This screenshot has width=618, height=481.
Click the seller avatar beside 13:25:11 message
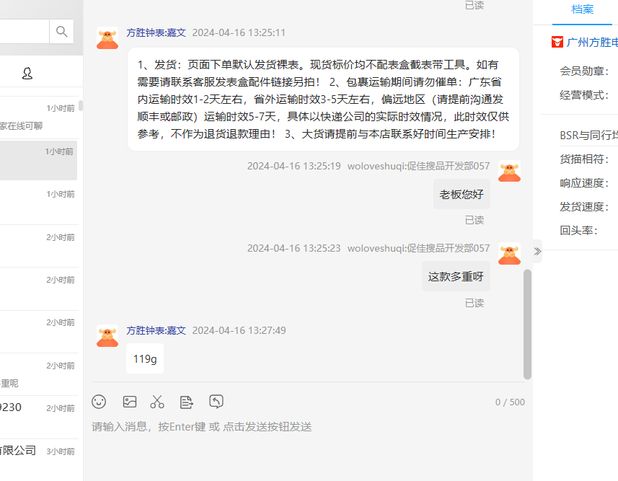tap(107, 37)
